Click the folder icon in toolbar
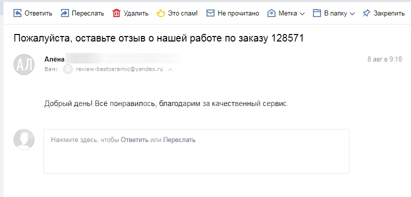The height and width of the screenshot is (197, 411). pos(317,13)
